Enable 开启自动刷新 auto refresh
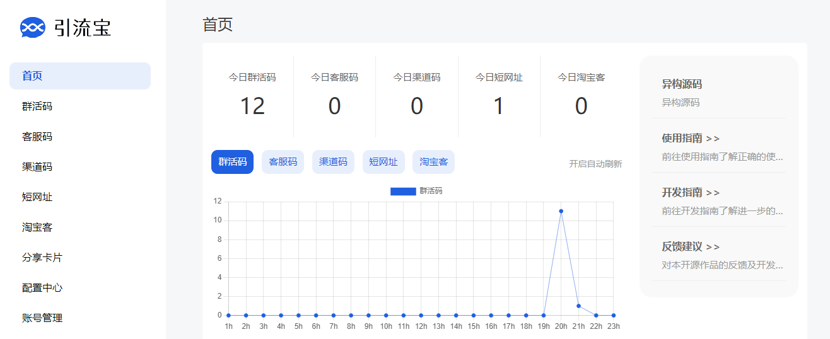 click(x=595, y=164)
